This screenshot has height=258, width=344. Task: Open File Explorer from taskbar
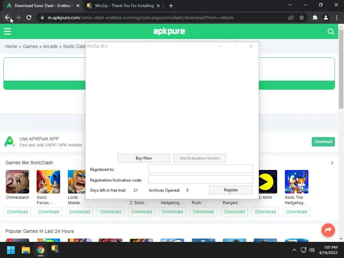(26, 250)
